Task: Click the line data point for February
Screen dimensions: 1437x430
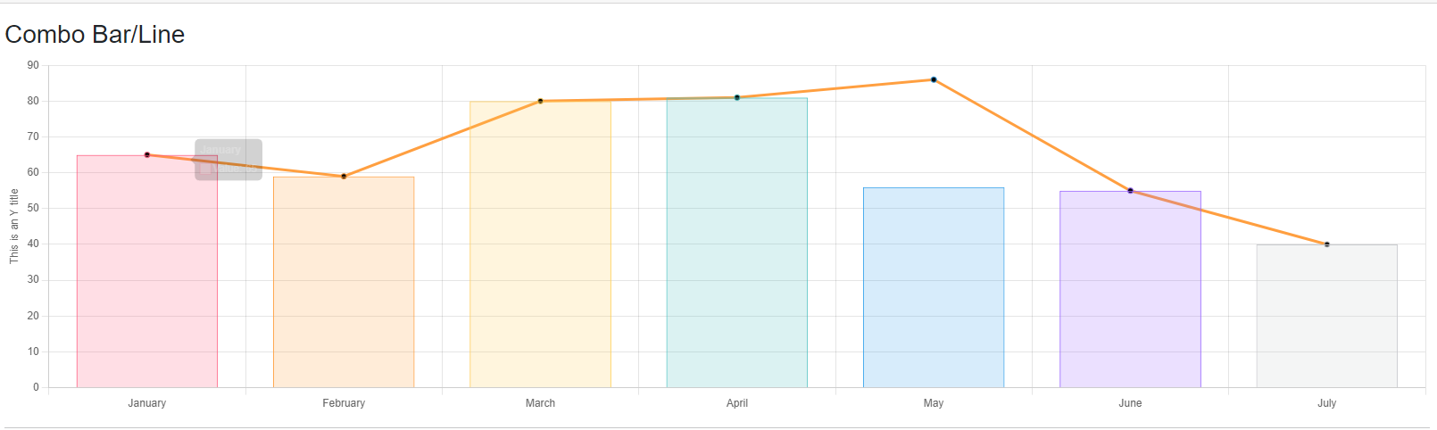Action: (344, 177)
